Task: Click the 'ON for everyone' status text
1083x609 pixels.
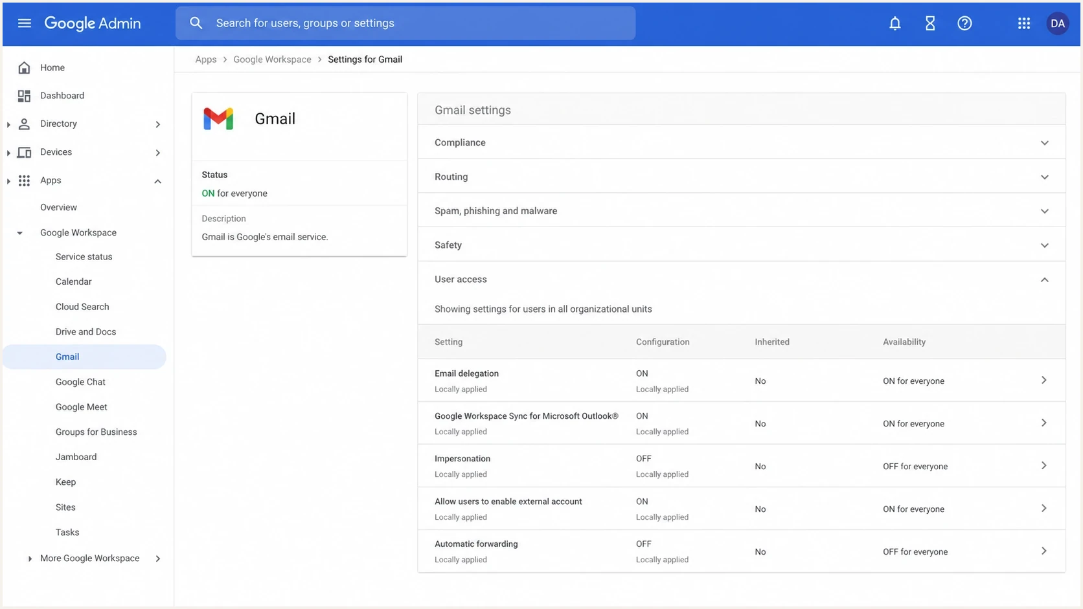Action: tap(234, 194)
